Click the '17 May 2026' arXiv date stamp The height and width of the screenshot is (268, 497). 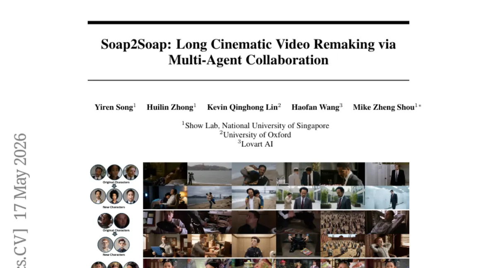tap(20, 176)
